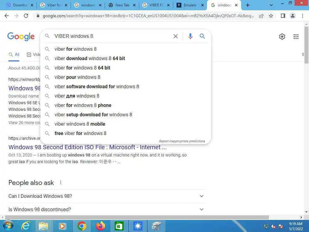Share this page from address bar
Viewport: 309px width, 232px height.
click(261, 16)
